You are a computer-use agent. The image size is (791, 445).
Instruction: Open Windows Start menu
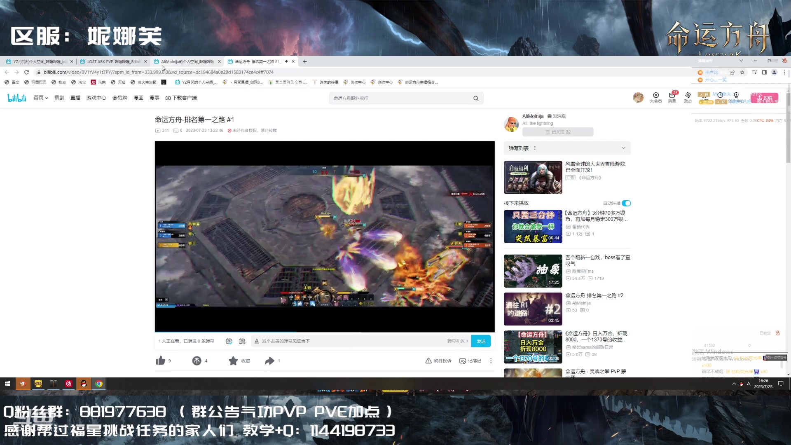coord(7,384)
